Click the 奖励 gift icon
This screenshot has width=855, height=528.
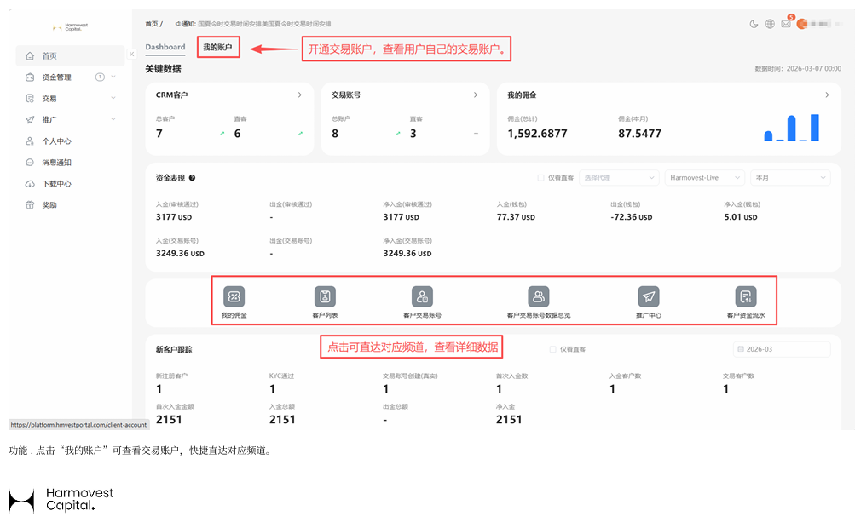(30, 205)
